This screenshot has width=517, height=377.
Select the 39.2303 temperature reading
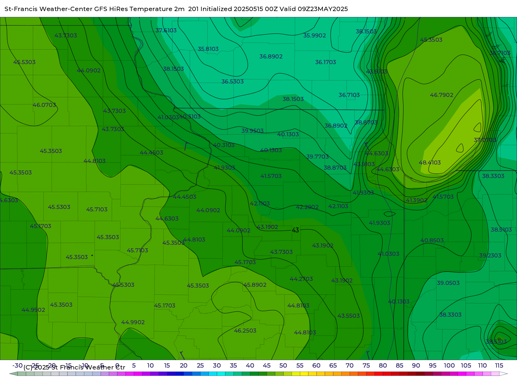(x=490, y=256)
